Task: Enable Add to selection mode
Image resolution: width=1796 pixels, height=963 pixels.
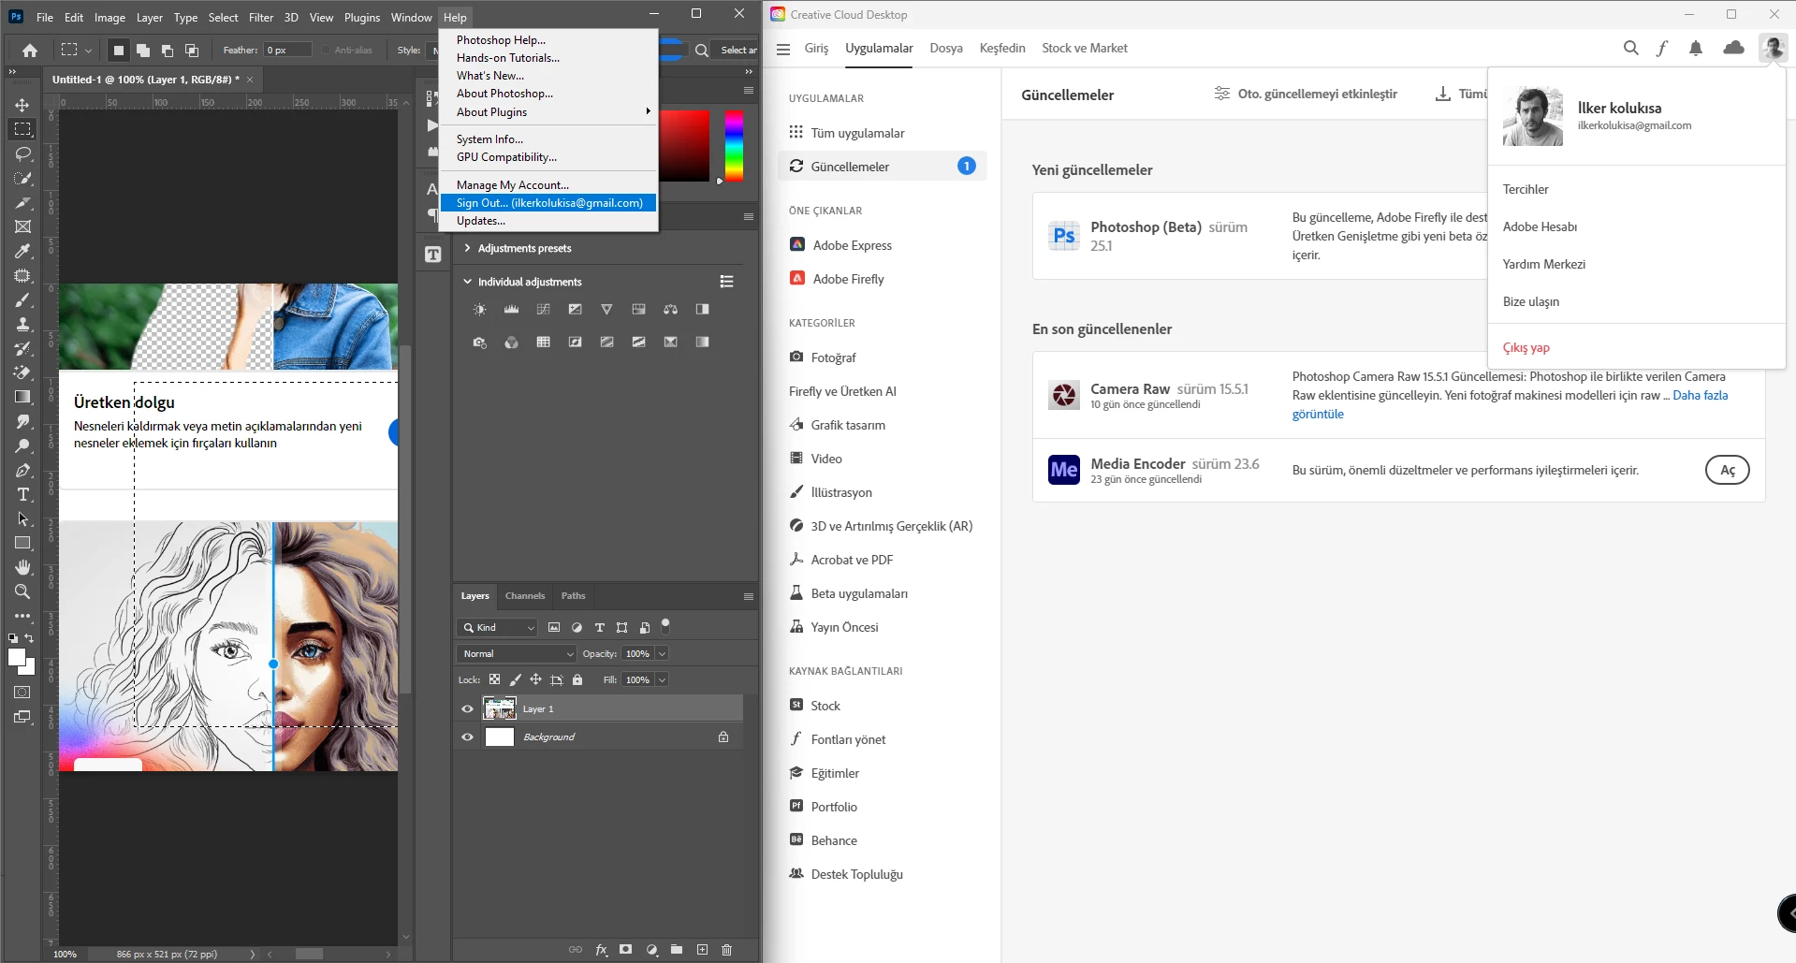Action: (142, 51)
